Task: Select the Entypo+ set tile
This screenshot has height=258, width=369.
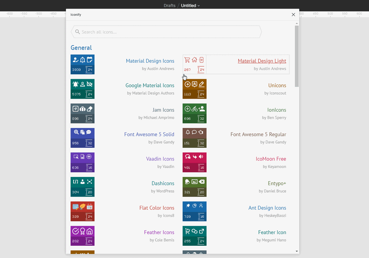Action: [194, 187]
